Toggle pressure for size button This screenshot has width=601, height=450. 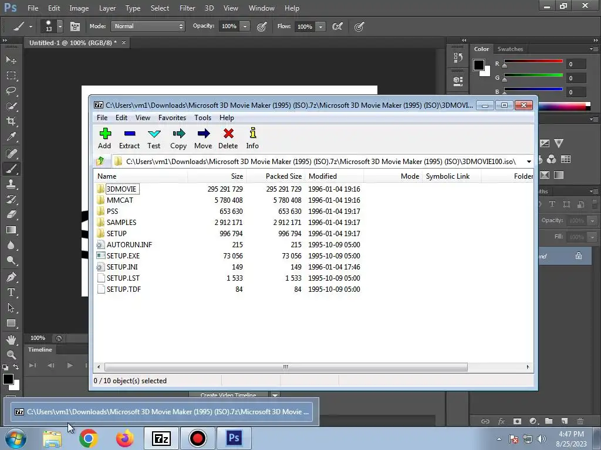359,26
